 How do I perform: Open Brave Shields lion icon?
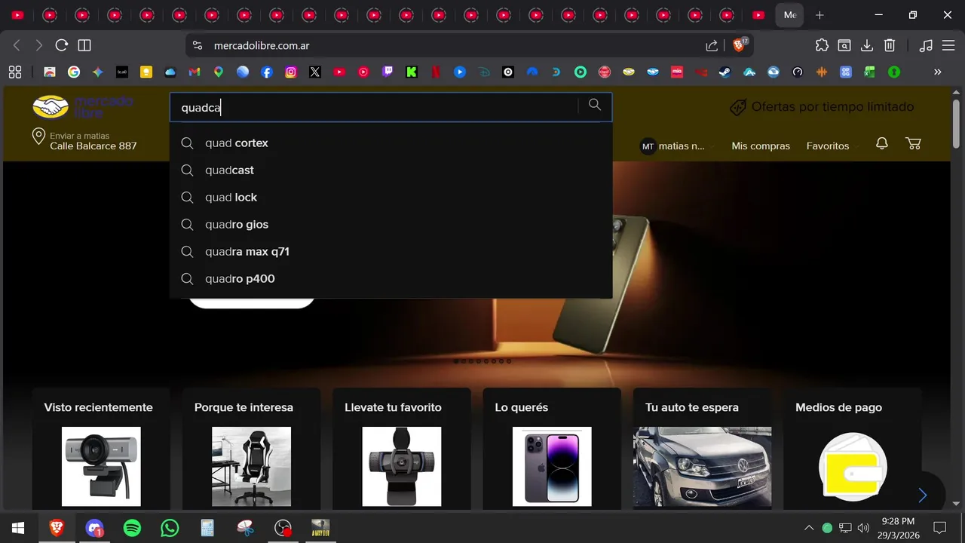click(740, 45)
